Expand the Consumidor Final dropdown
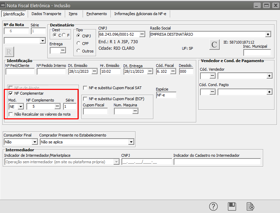Viewport: 280px width, 213px height. click(x=34, y=142)
